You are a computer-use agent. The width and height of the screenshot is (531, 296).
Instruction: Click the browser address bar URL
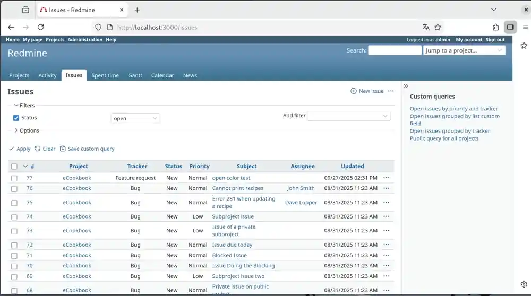157,28
